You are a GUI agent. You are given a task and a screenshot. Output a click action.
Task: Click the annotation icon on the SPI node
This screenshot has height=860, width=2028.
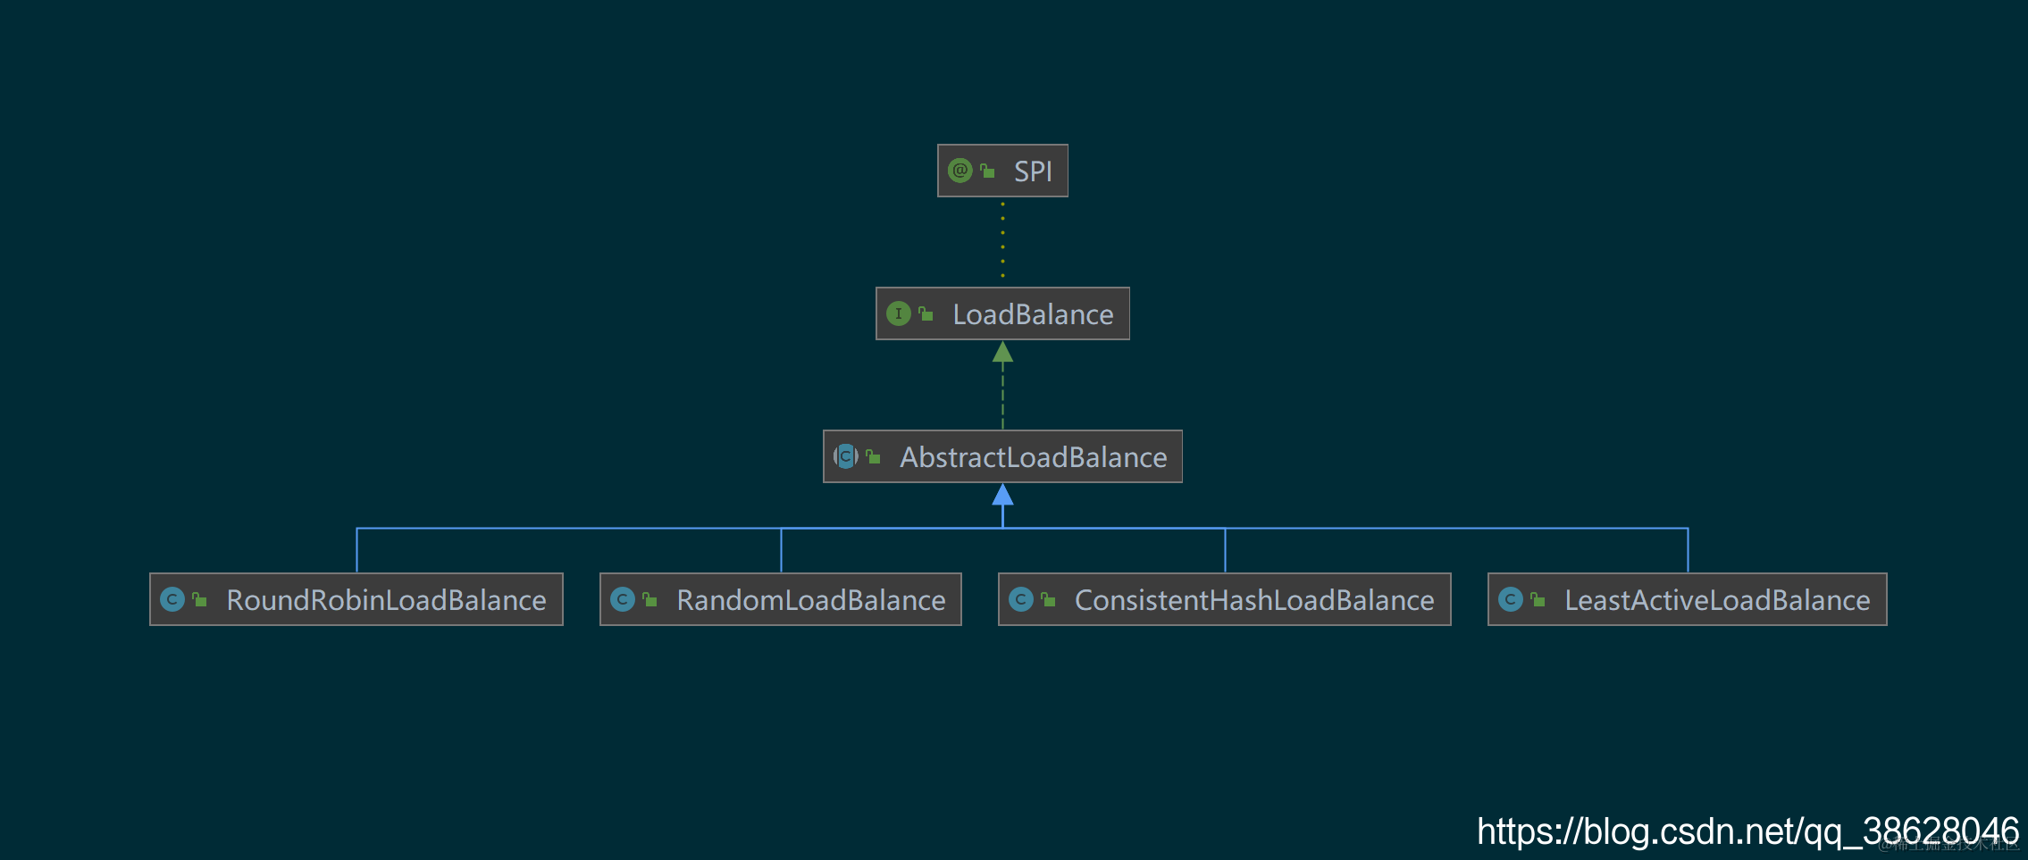click(x=960, y=171)
